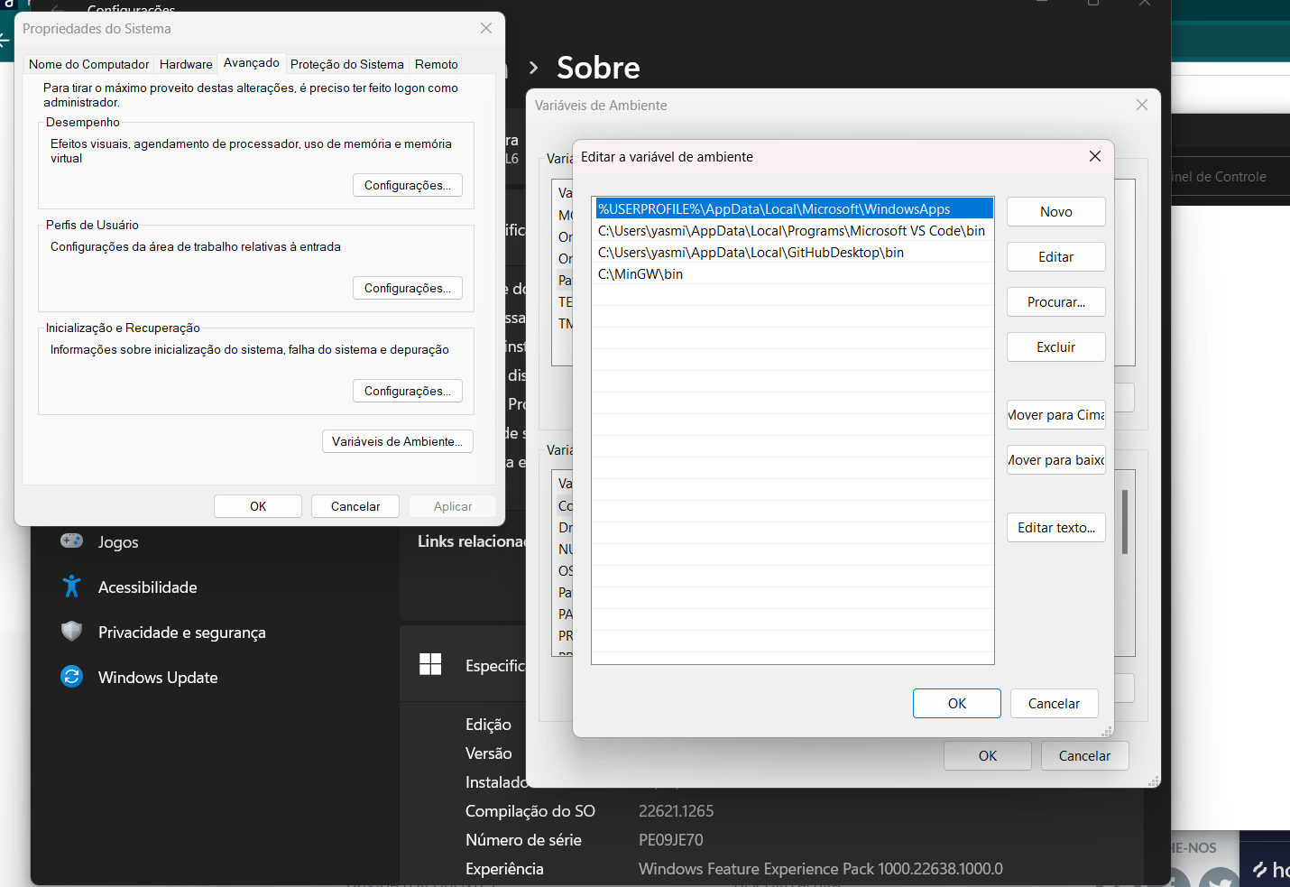Open Inicialização e Recuperação Configurações button
1290x887 pixels.
[408, 391]
